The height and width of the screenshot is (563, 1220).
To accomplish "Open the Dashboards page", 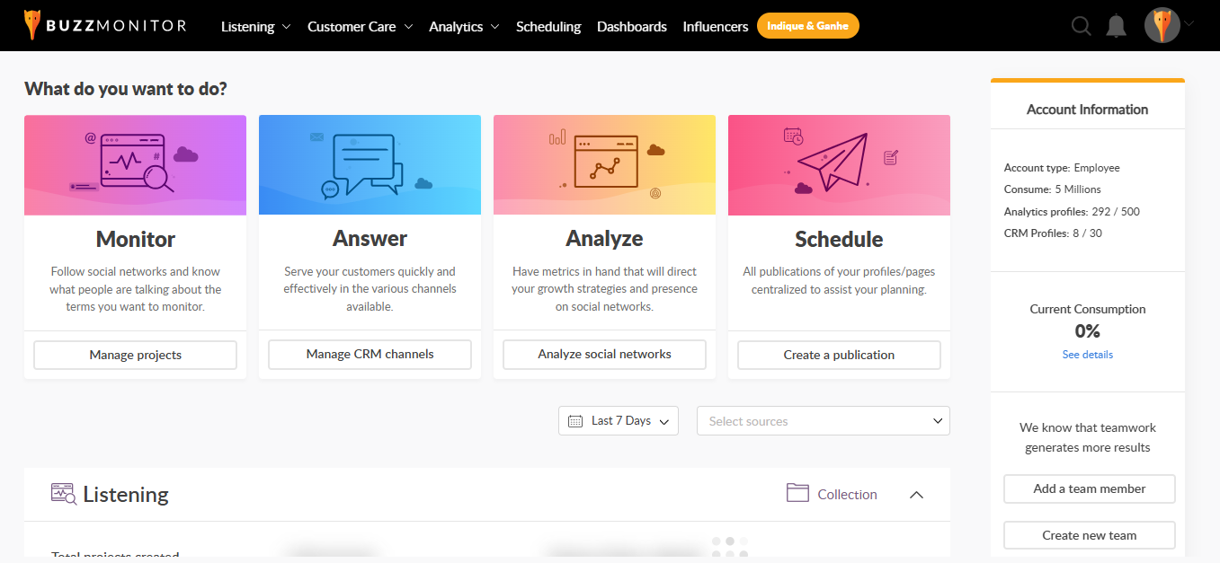I will click(x=632, y=26).
